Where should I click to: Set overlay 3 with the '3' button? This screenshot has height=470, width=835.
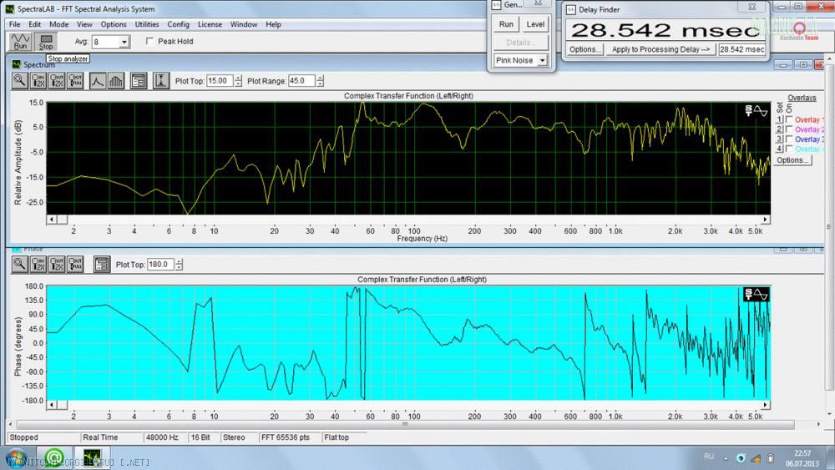pos(780,139)
